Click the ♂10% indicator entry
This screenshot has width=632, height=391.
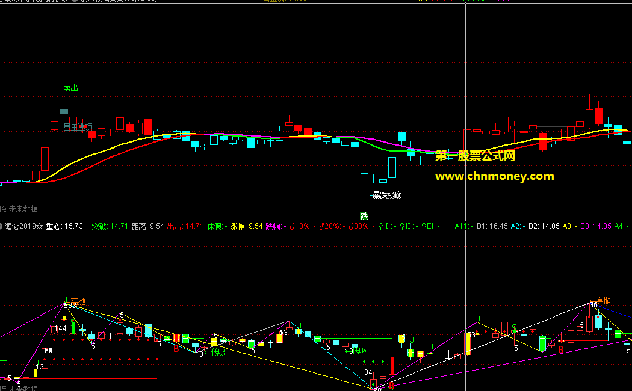[302, 226]
